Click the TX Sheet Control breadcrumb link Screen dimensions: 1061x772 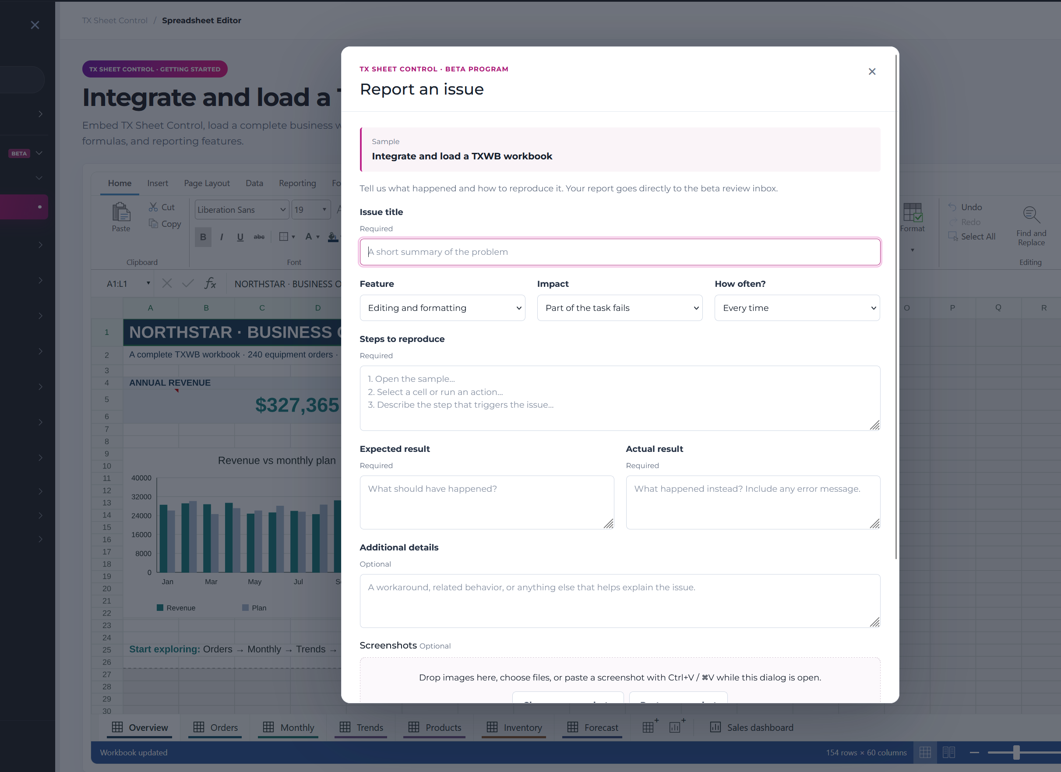click(x=115, y=21)
